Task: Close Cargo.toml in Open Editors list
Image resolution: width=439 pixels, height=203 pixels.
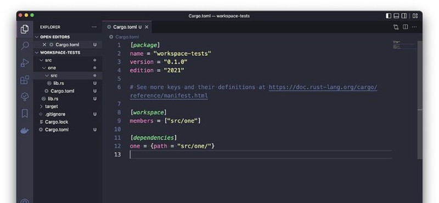Action: point(44,45)
